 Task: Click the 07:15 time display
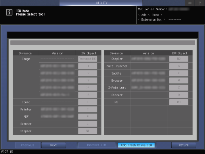pos(9,152)
